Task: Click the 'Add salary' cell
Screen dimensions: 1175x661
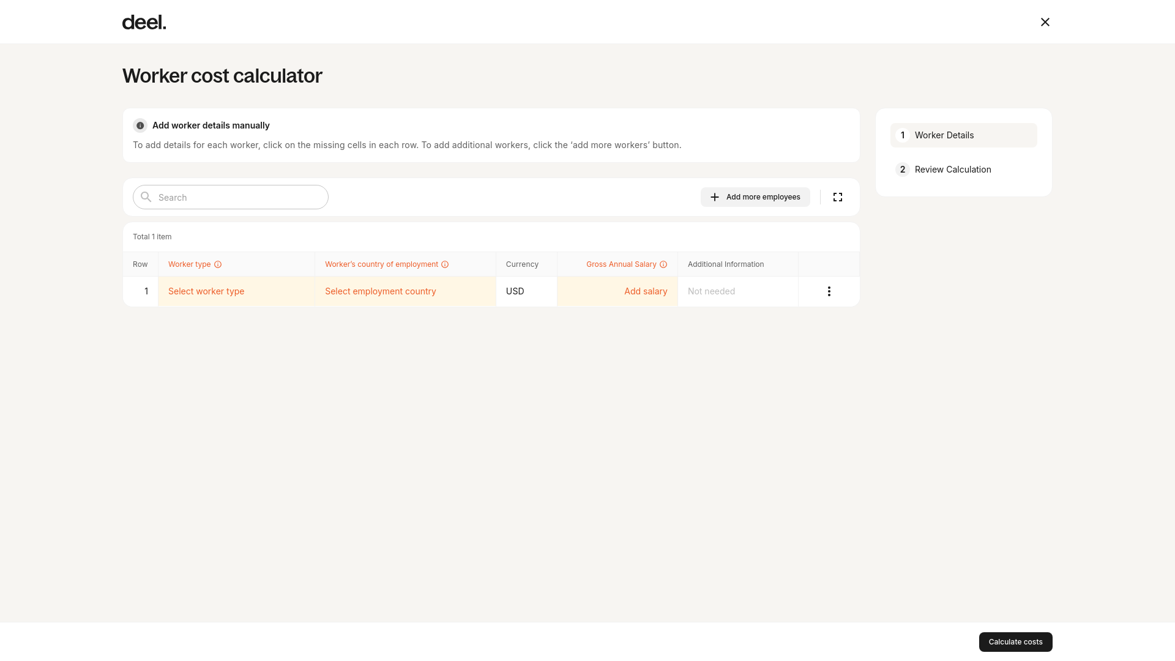Action: 646,291
